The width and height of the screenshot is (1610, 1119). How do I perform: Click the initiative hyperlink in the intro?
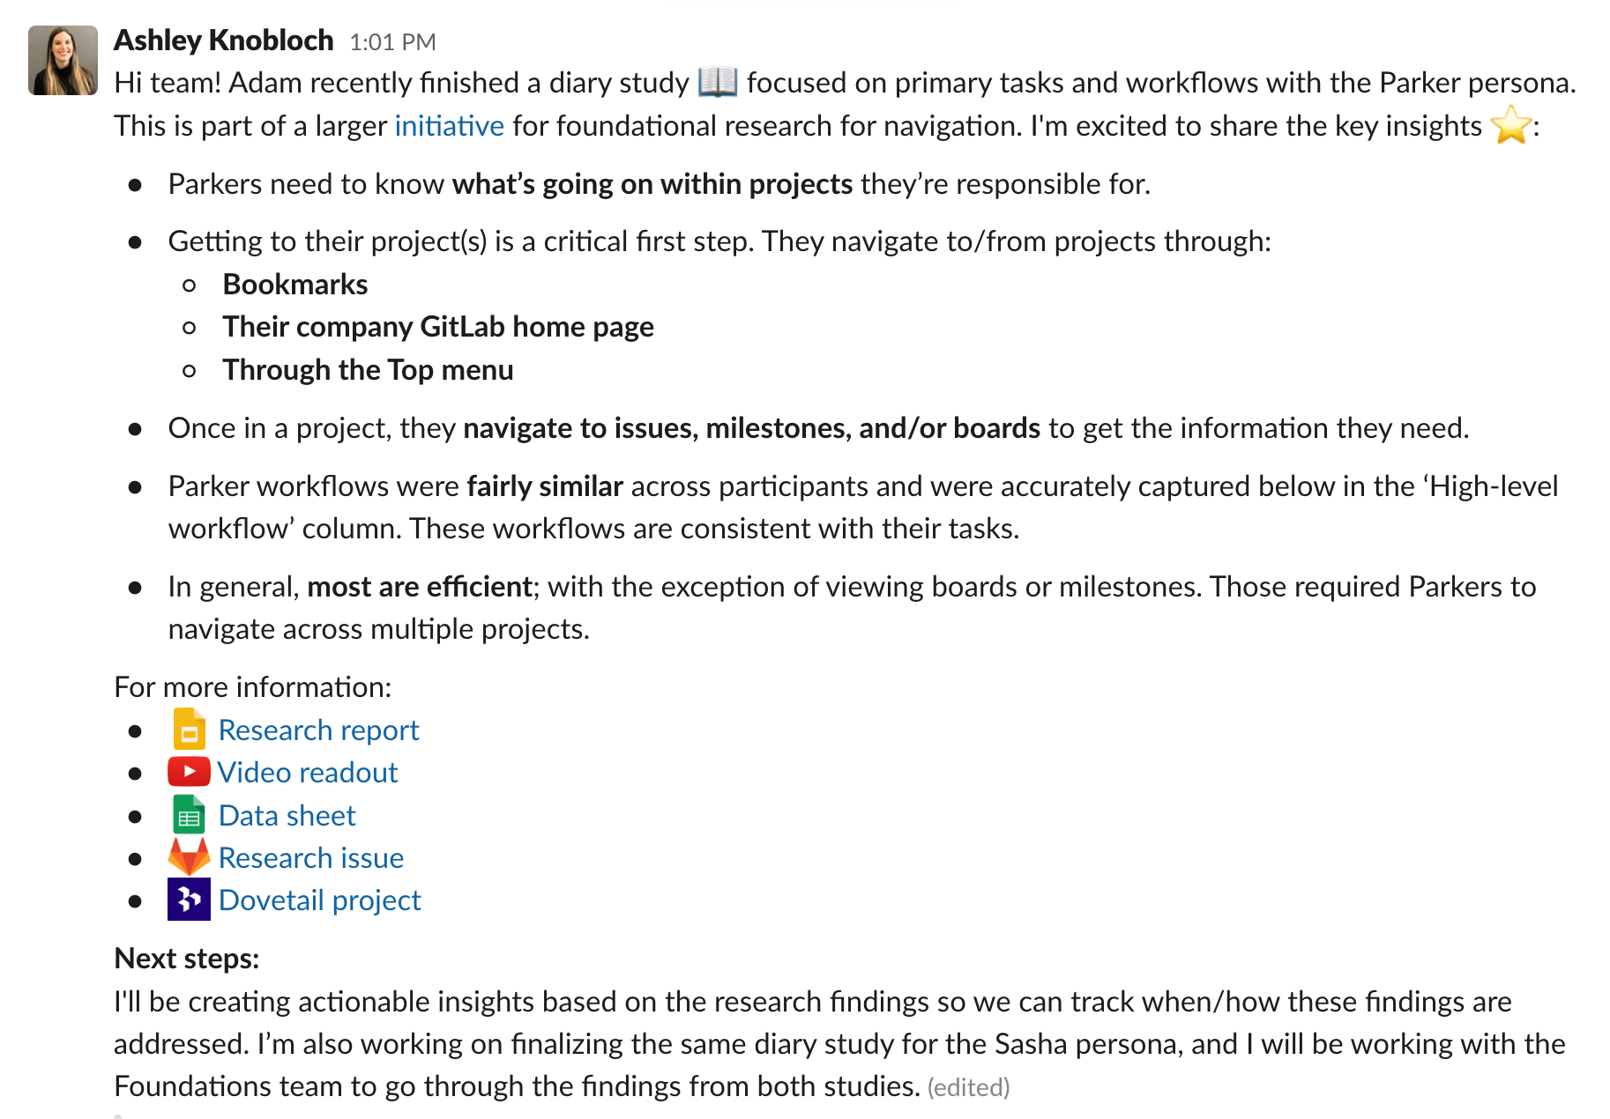[x=449, y=125]
